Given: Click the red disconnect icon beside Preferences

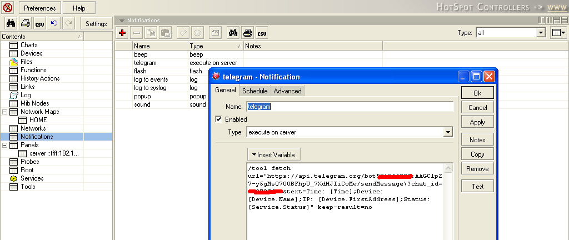Looking at the screenshot, I should (8, 8).
